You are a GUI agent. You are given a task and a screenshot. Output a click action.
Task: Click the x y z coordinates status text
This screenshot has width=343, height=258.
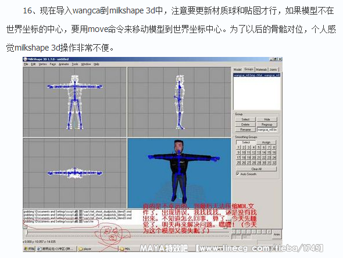(x=40, y=242)
